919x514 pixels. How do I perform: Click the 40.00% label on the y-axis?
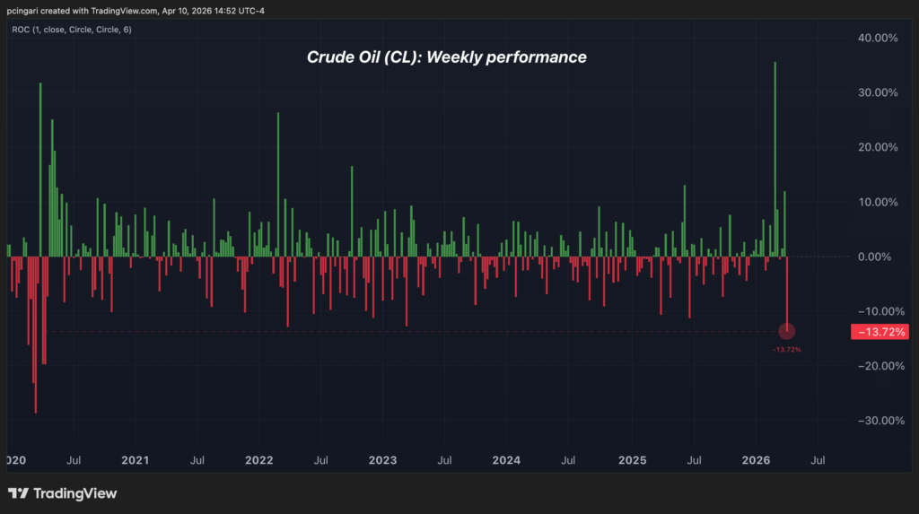tap(878, 39)
